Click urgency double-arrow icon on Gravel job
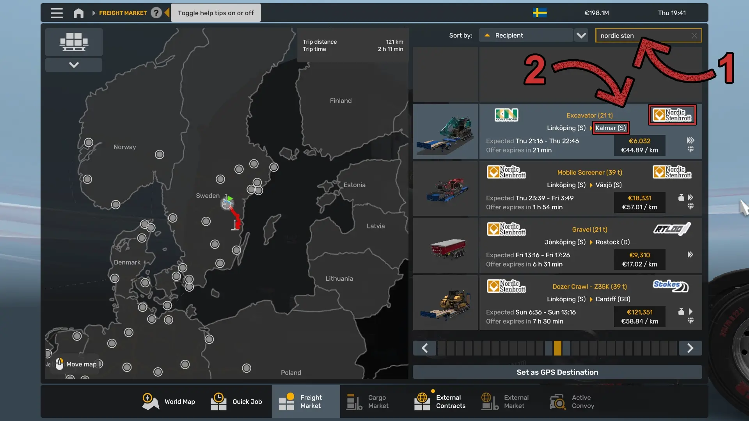This screenshot has height=421, width=749. click(690, 255)
